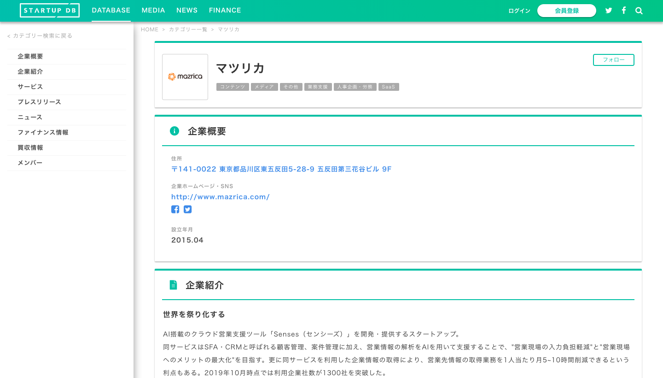
Task: Open the Facebook icon in the header
Action: (x=624, y=10)
